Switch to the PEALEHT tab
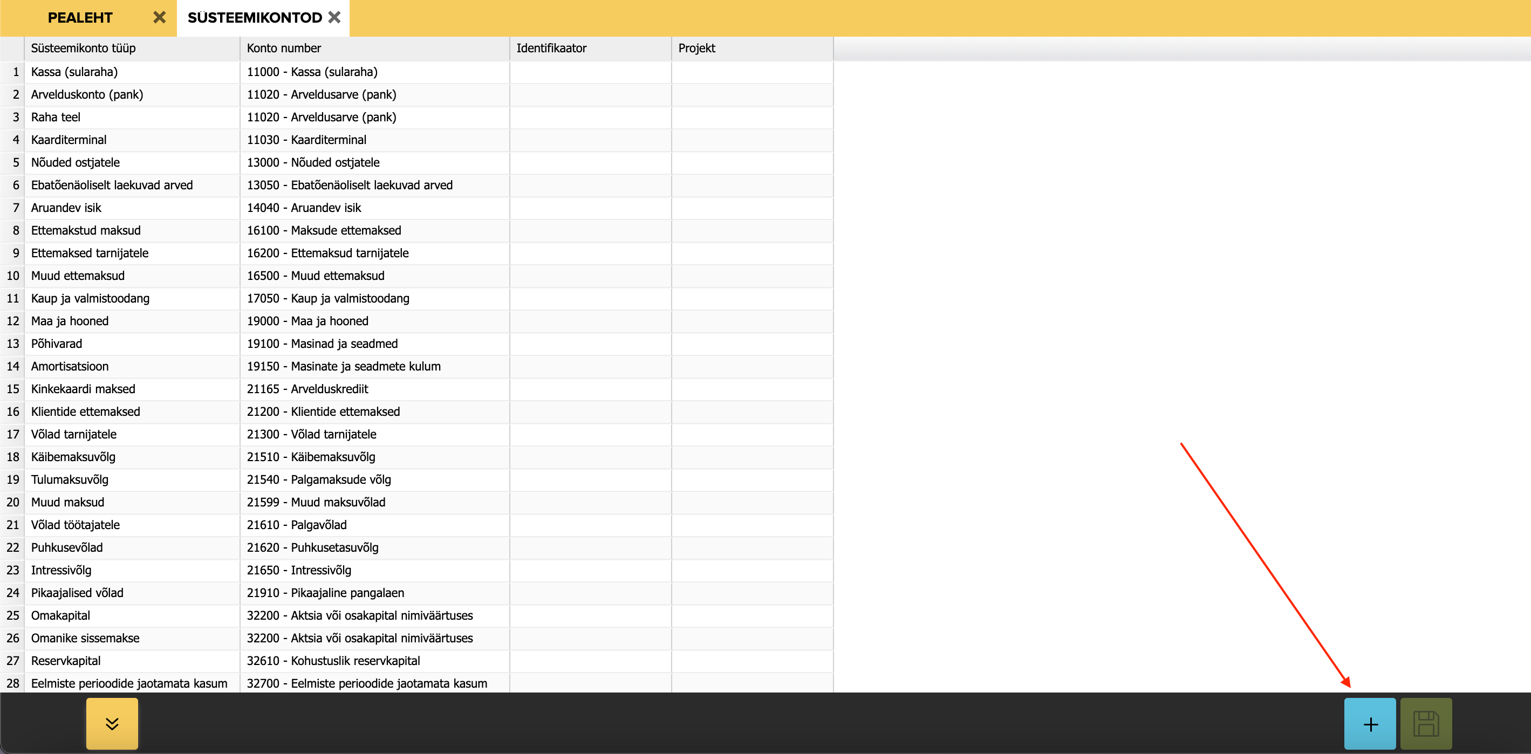The width and height of the screenshot is (1531, 754). click(80, 18)
